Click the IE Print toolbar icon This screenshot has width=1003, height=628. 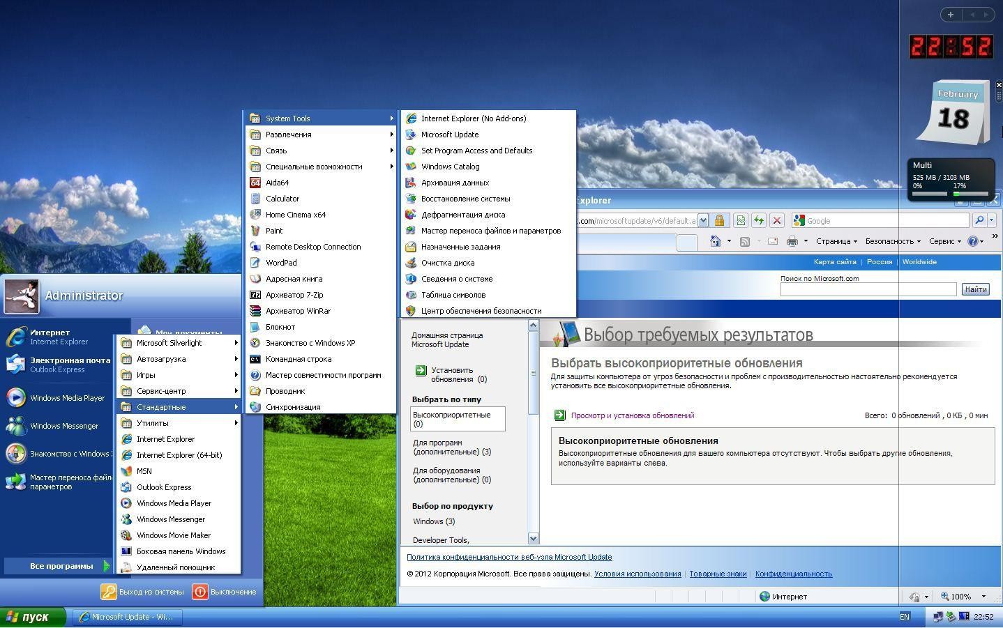[792, 241]
